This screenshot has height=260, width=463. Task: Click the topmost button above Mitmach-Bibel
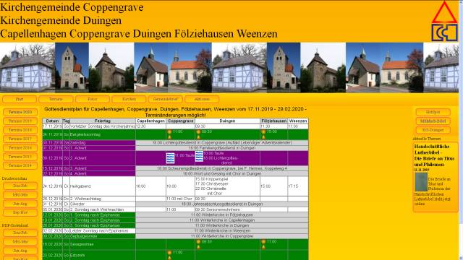tap(433, 112)
